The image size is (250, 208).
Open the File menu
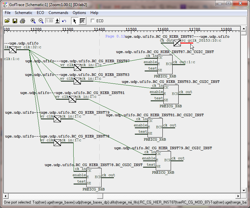pos(8,13)
